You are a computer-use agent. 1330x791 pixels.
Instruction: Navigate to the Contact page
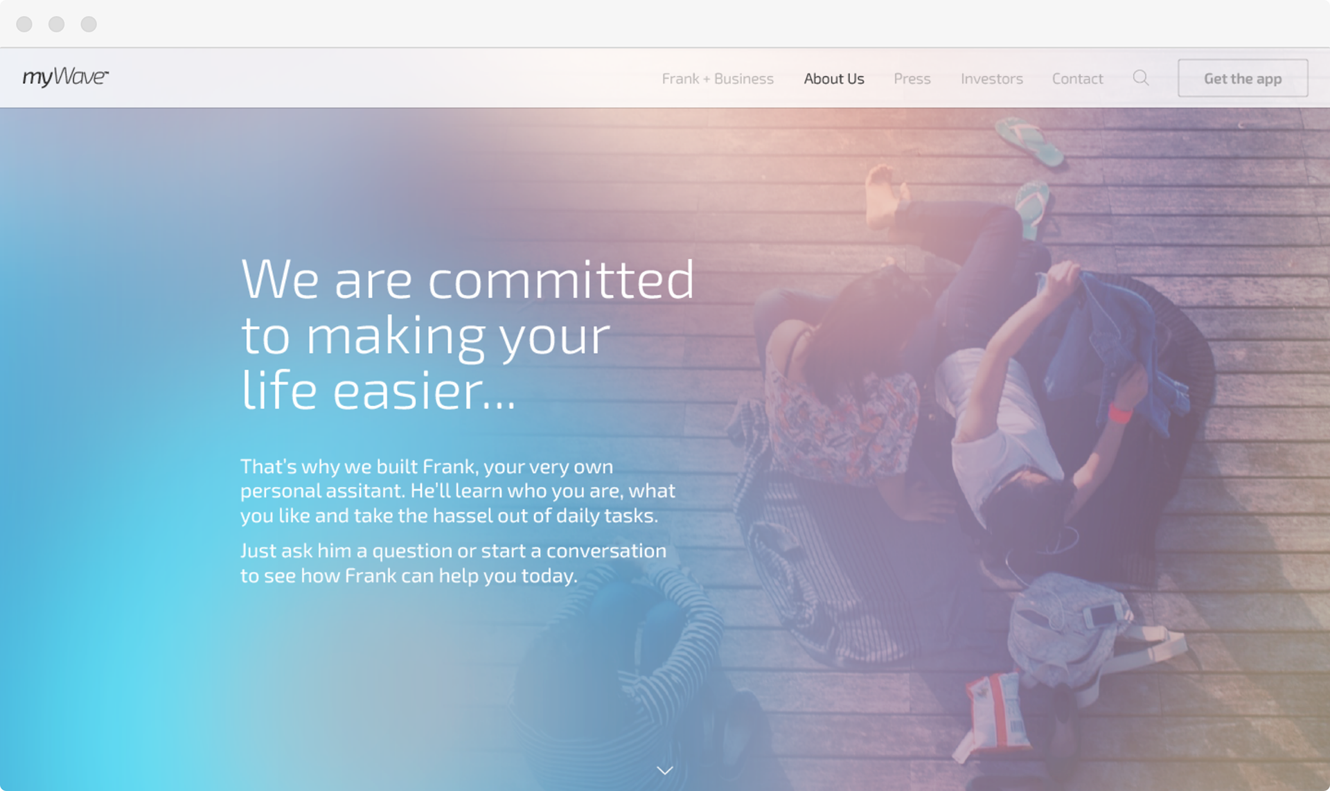coord(1078,79)
